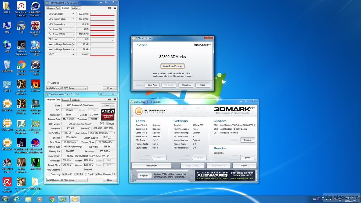Click Save As button in 3DMark Score
The width and height of the screenshot is (361, 203).
pyautogui.click(x=152, y=85)
